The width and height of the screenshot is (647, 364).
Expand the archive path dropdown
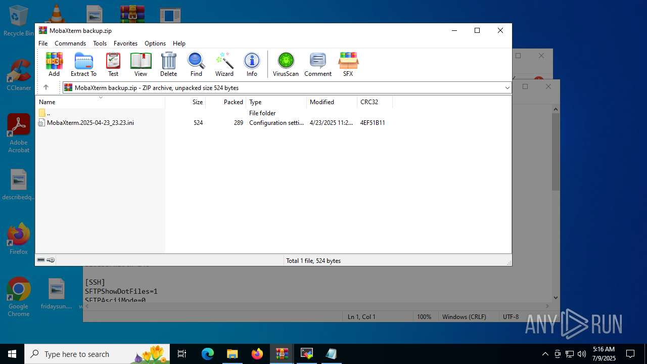(x=507, y=88)
